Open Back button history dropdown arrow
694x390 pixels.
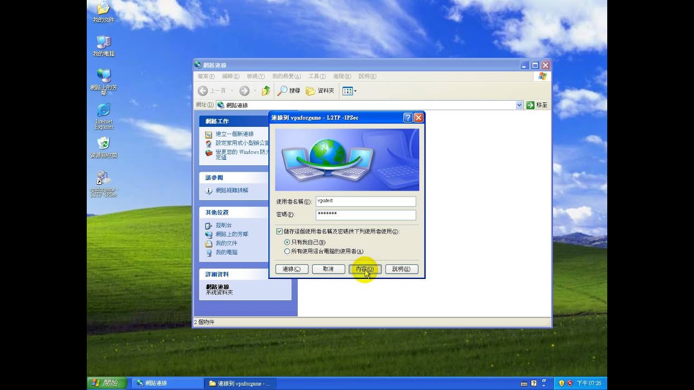tap(232, 91)
